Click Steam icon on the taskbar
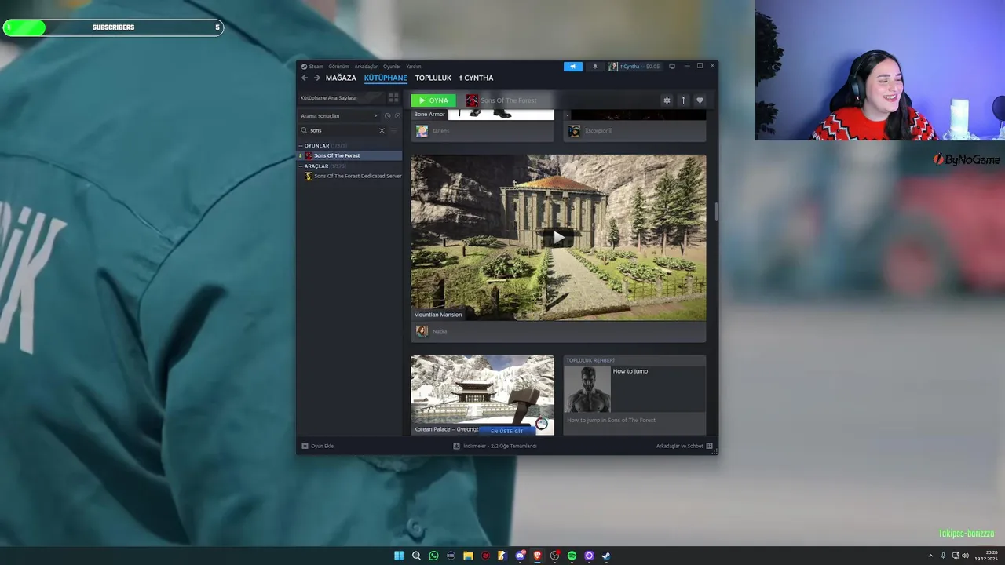This screenshot has height=565, width=1005. click(x=606, y=556)
